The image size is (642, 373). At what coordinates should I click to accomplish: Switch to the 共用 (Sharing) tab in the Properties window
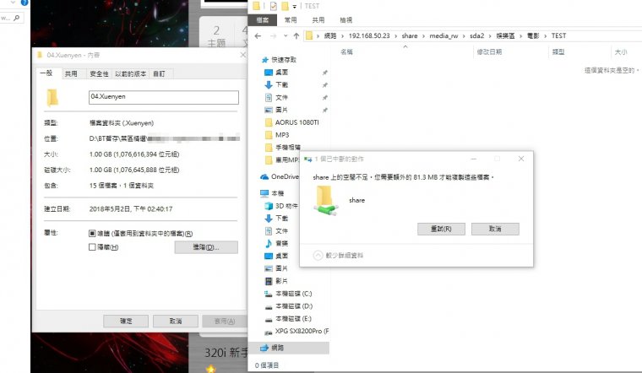tap(71, 73)
